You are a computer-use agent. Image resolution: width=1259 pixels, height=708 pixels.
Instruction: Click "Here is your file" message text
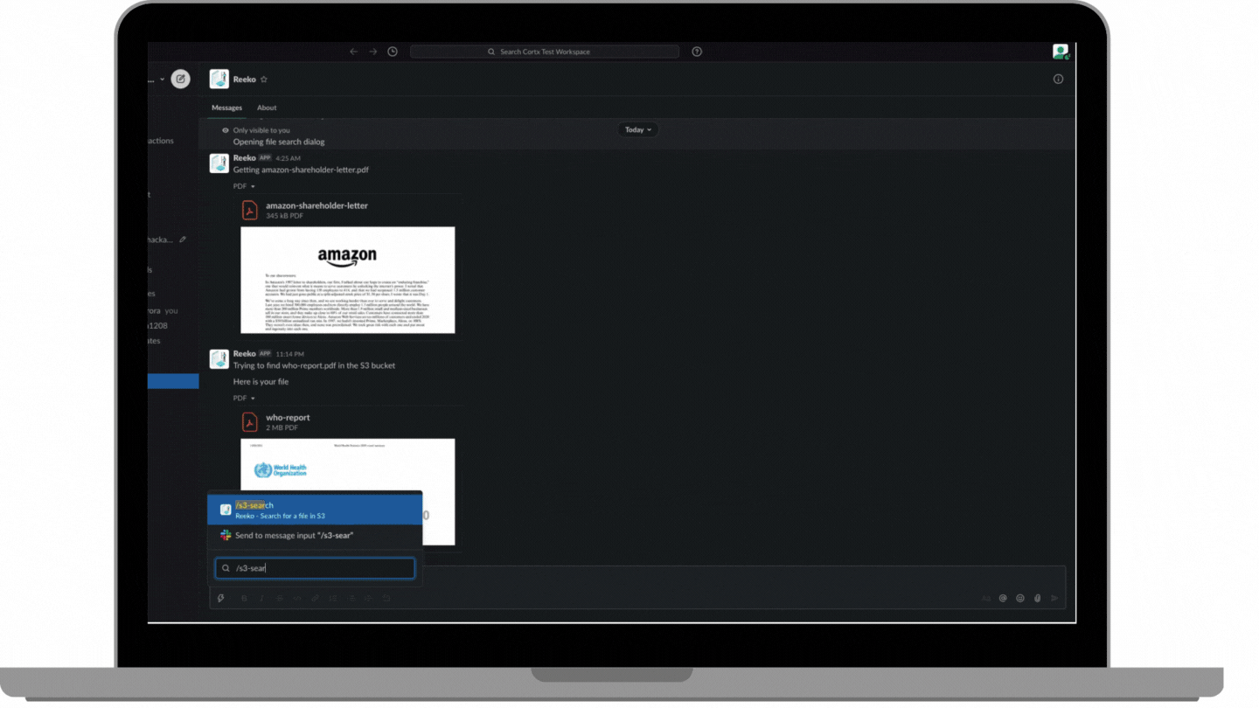coord(261,382)
